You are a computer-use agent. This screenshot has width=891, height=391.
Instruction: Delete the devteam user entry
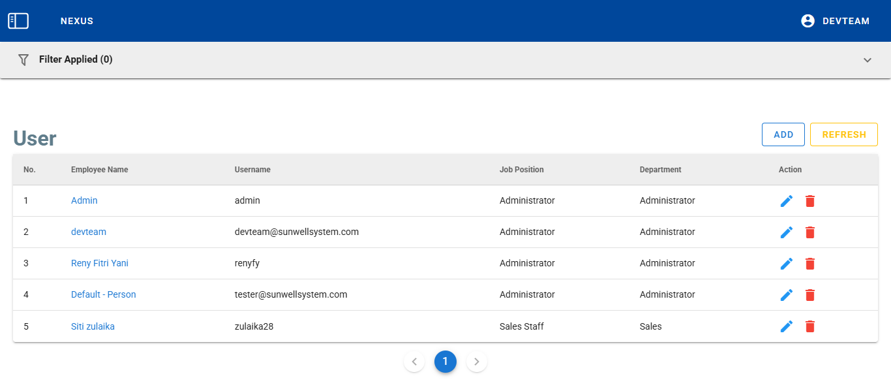[809, 232]
